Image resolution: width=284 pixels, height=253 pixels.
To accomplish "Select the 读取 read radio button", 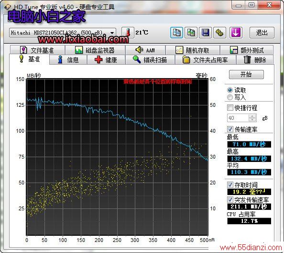I will (x=230, y=90).
